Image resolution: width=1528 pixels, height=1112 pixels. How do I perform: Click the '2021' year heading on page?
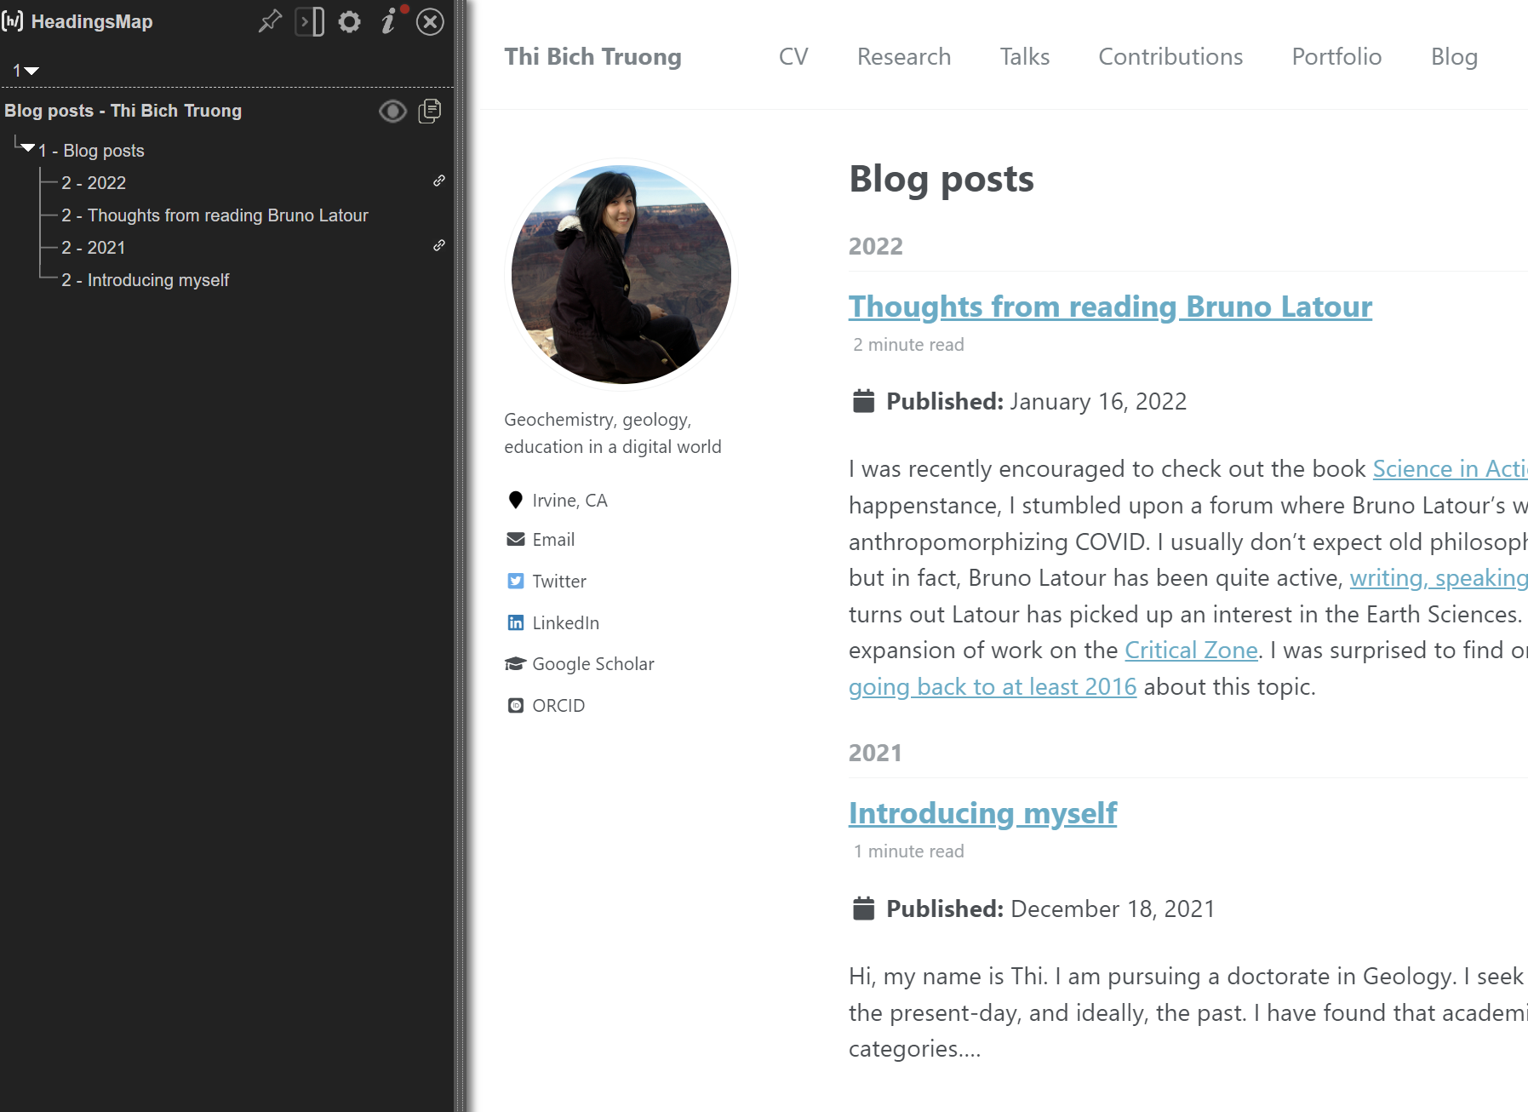pyautogui.click(x=875, y=753)
